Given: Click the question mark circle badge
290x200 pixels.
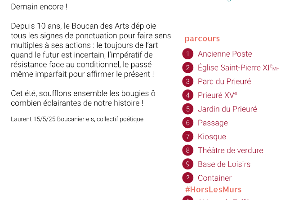Looking at the screenshot, I should 187,178.
